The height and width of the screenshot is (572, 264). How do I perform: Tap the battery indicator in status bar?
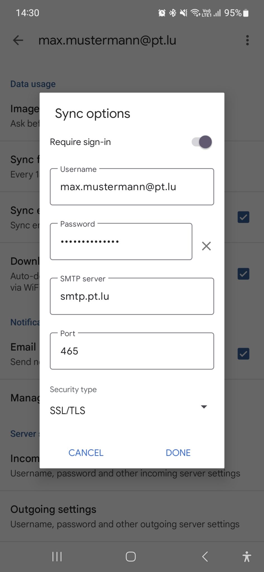[x=245, y=13]
